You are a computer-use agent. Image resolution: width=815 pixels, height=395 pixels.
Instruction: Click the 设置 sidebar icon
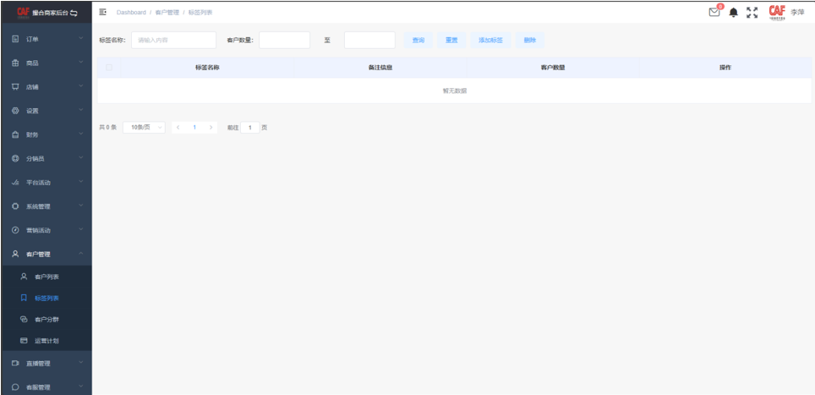(15, 111)
